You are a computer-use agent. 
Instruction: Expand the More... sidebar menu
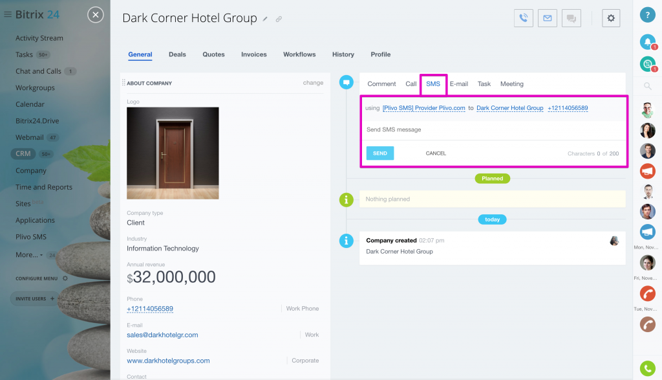tap(29, 255)
